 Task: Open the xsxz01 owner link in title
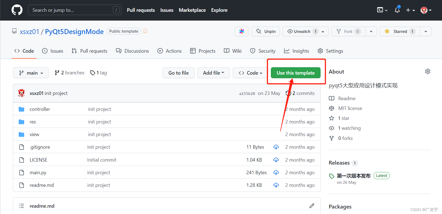(x=29, y=32)
